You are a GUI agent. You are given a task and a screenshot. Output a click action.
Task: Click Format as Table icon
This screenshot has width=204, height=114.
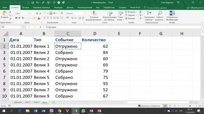tap(110, 13)
